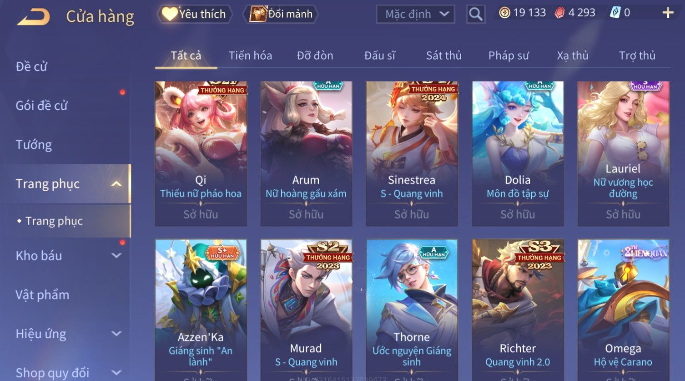Open the Mặc định sort dropdown

416,14
